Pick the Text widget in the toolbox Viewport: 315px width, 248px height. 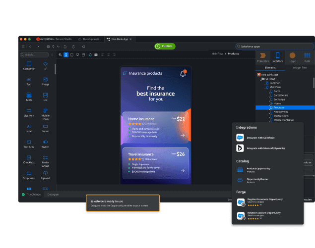pos(29,81)
